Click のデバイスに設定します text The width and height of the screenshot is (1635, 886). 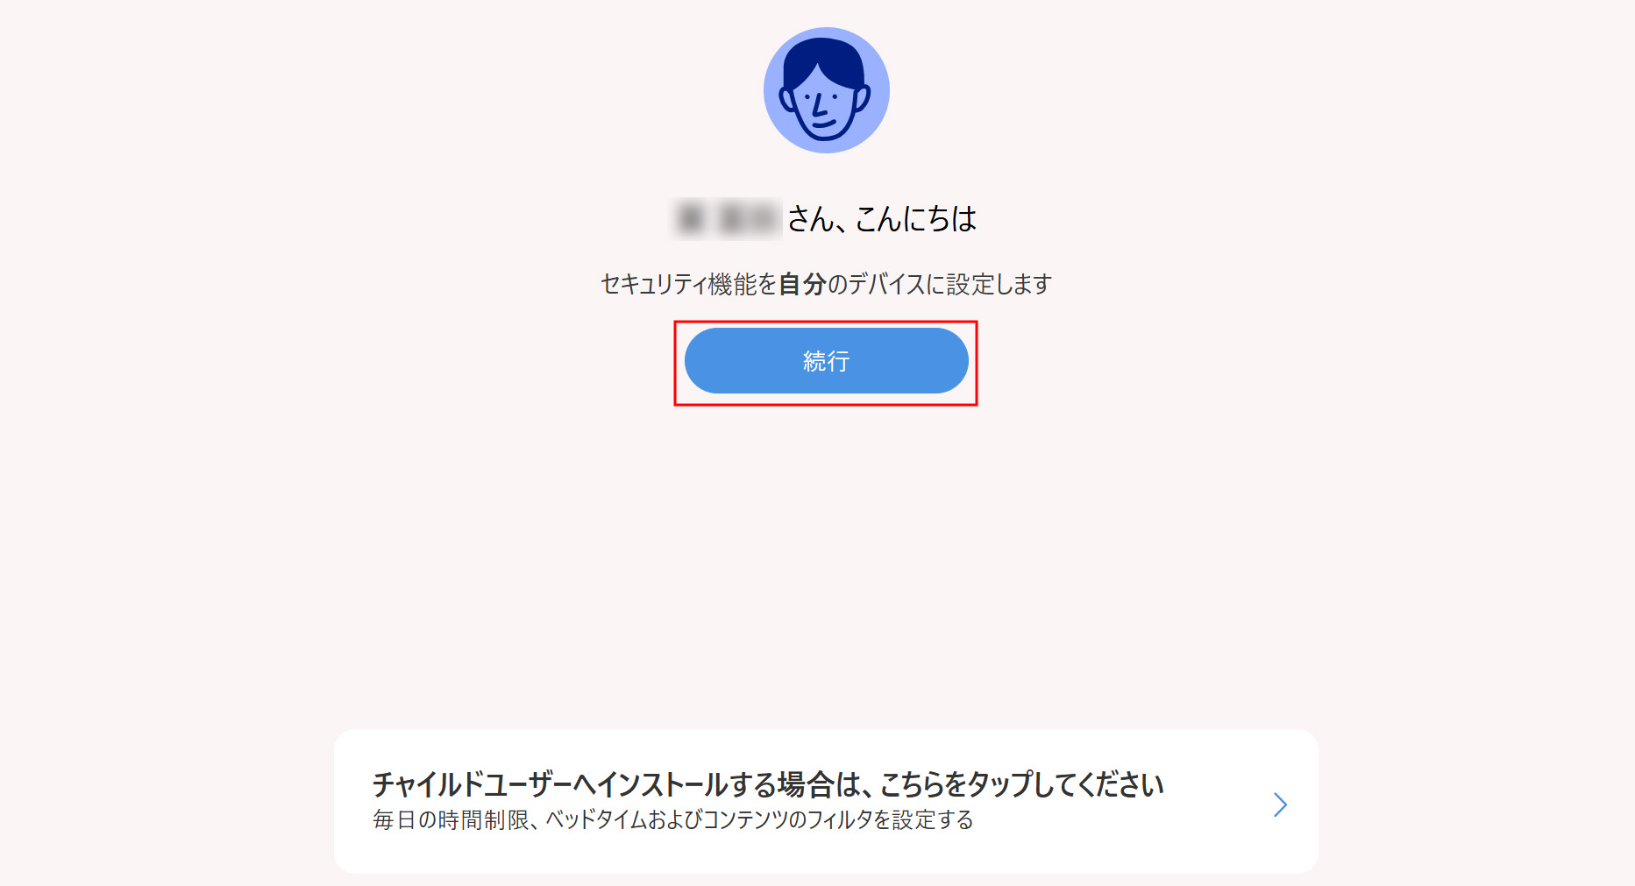pos(939,284)
